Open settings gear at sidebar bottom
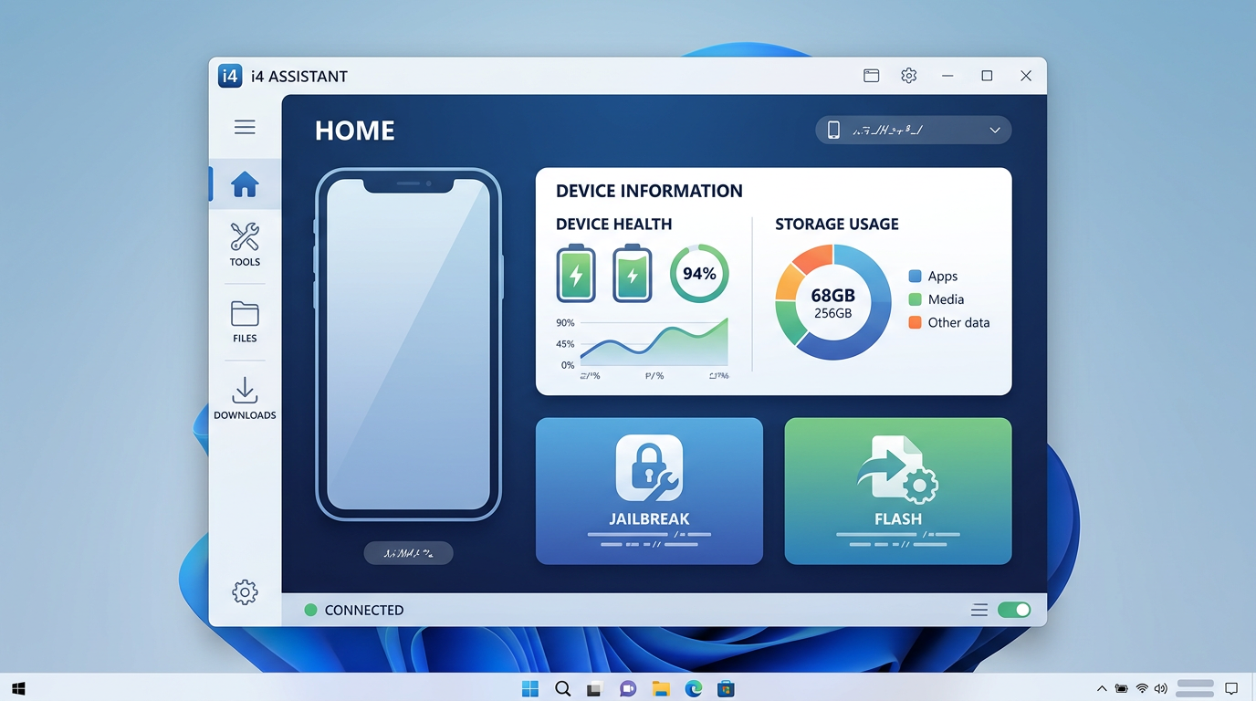This screenshot has height=701, width=1256. pyautogui.click(x=245, y=592)
